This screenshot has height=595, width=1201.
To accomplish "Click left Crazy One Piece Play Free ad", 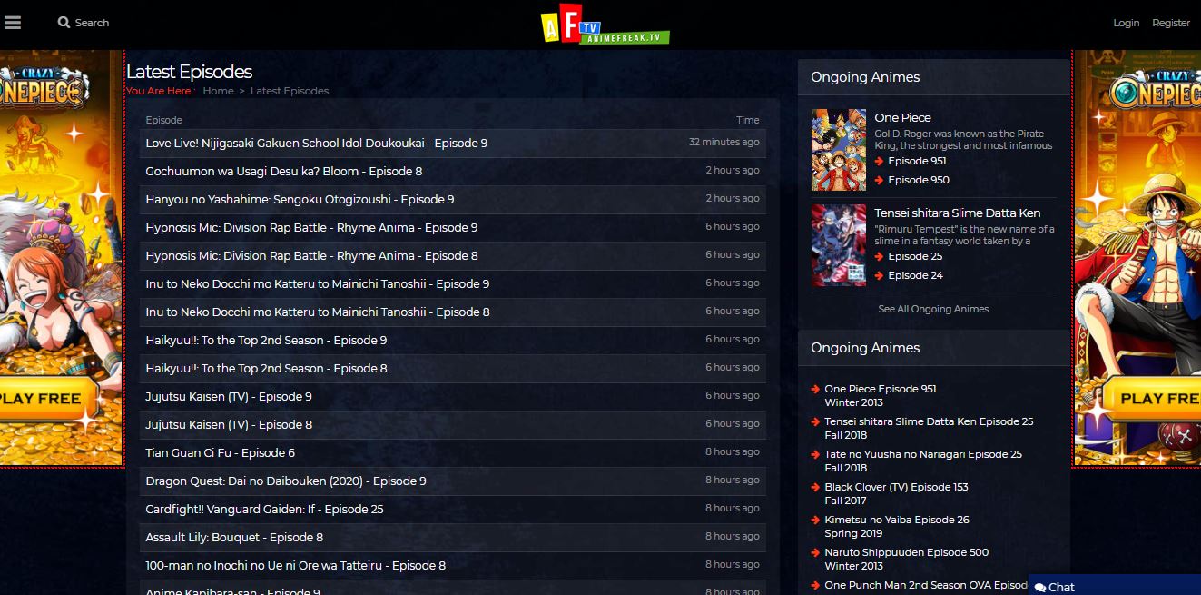I will 62,259.
